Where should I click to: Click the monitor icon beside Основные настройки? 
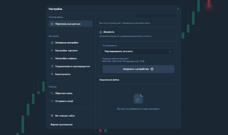click(x=52, y=43)
